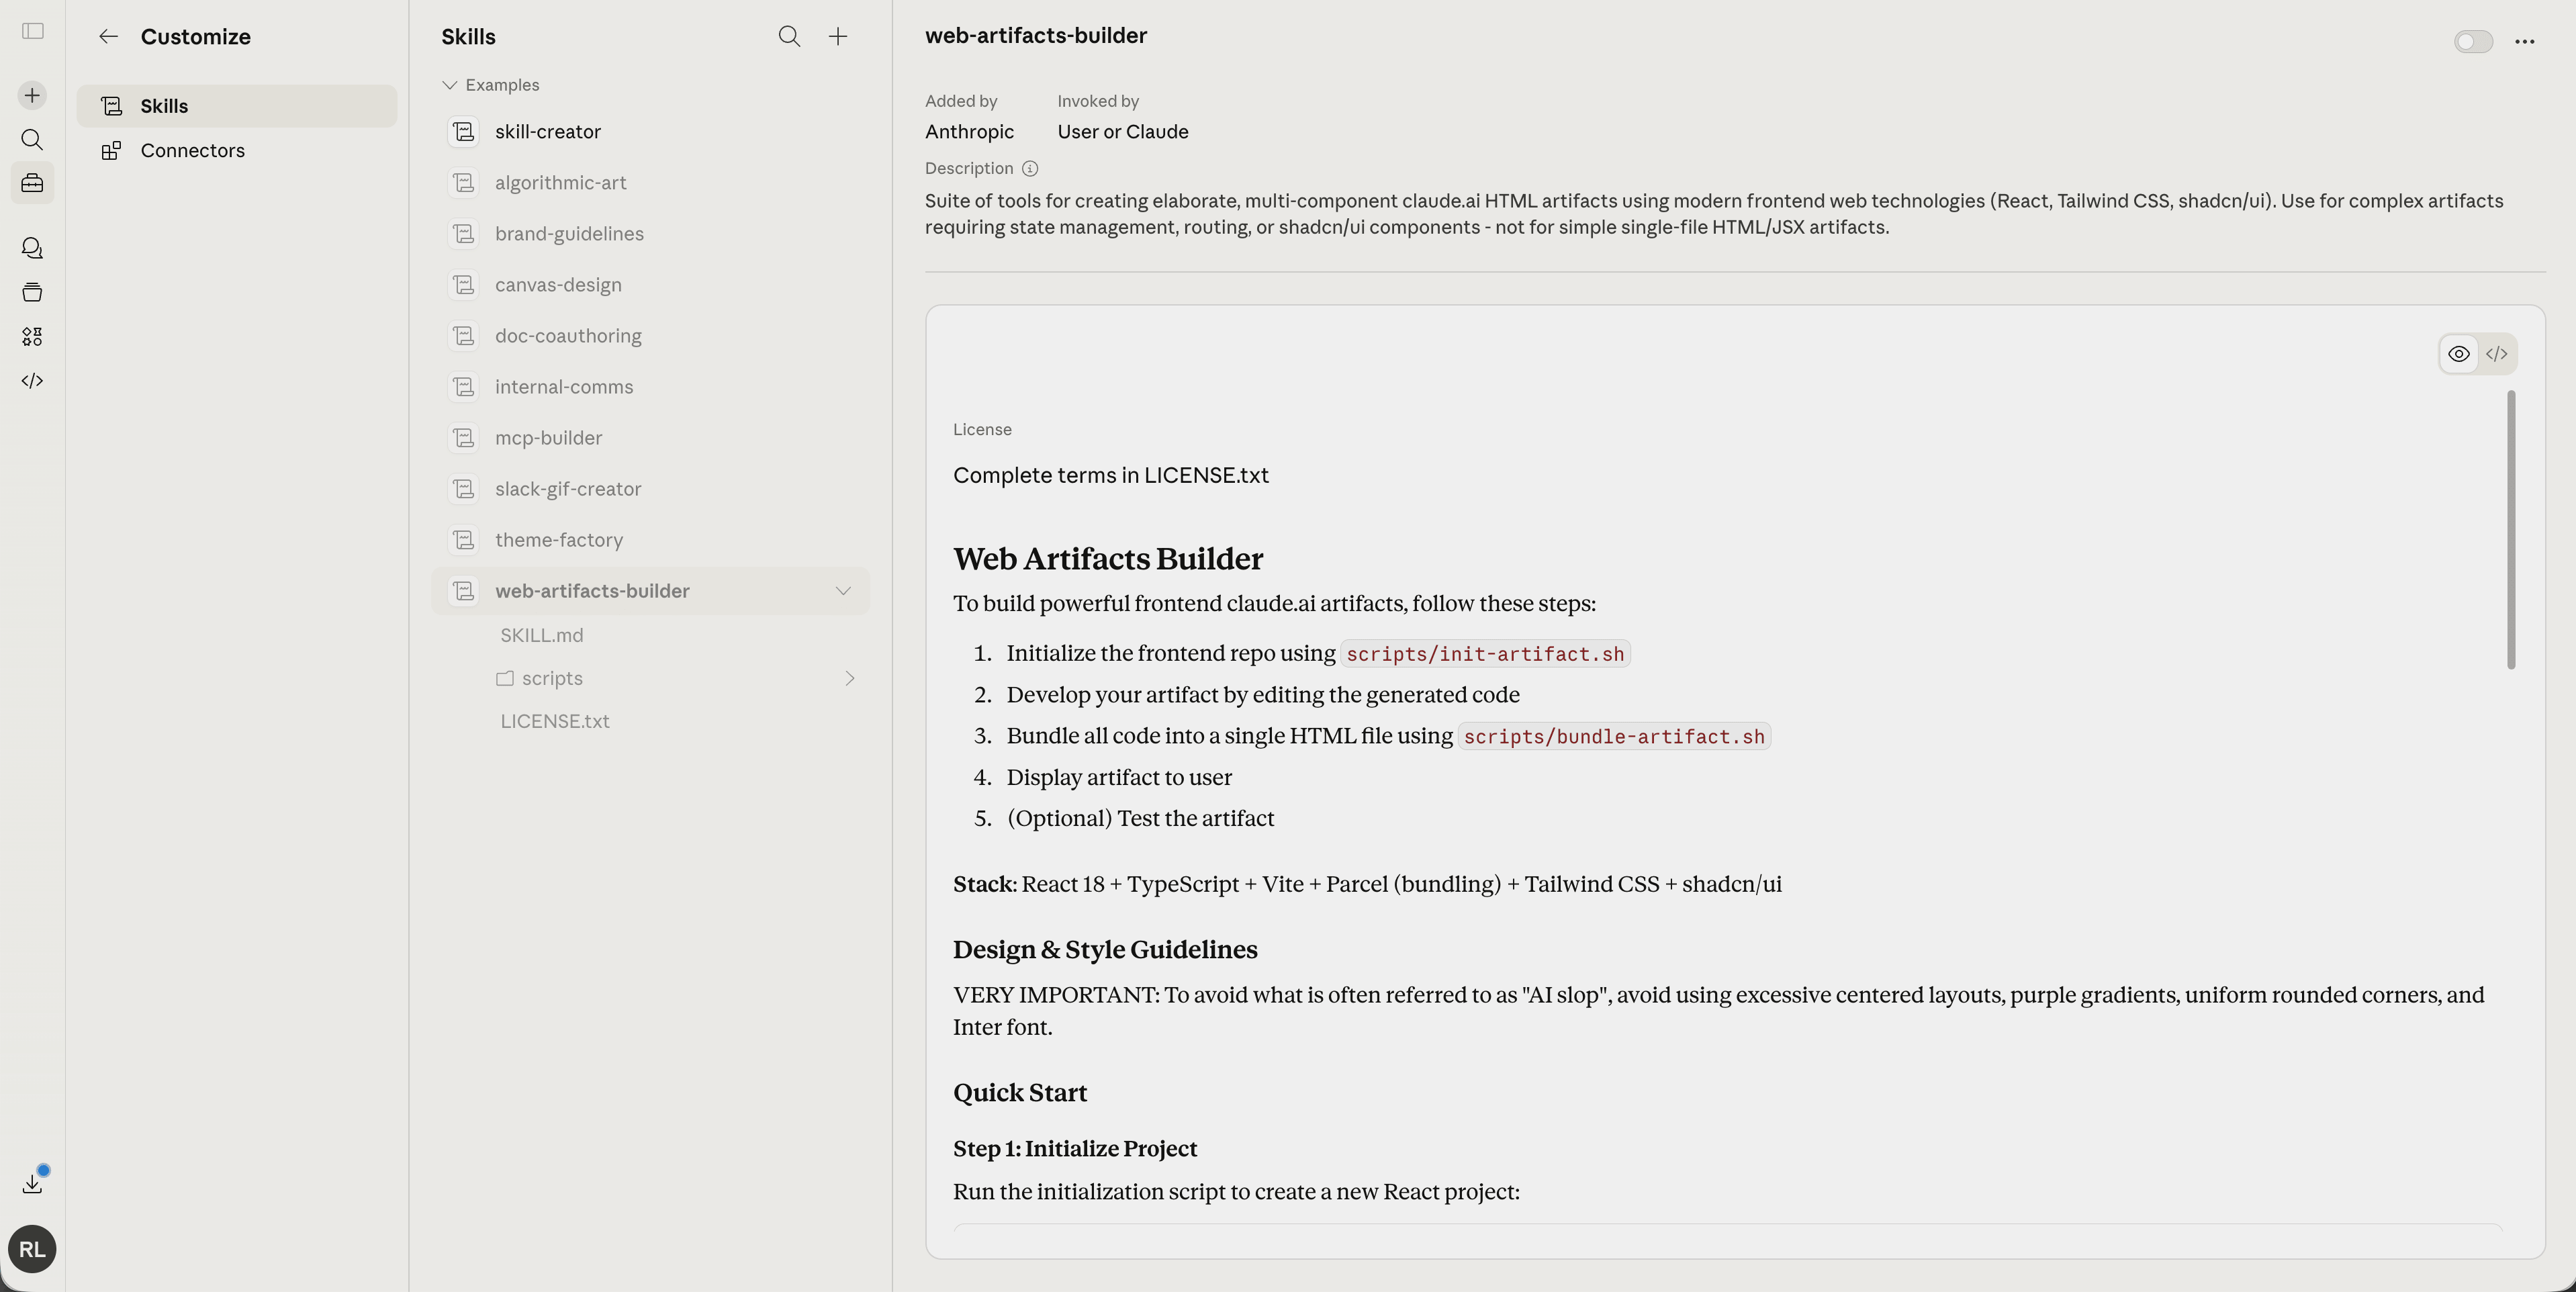Switch to rendered preview eye view
The image size is (2576, 1292).
tap(2458, 354)
